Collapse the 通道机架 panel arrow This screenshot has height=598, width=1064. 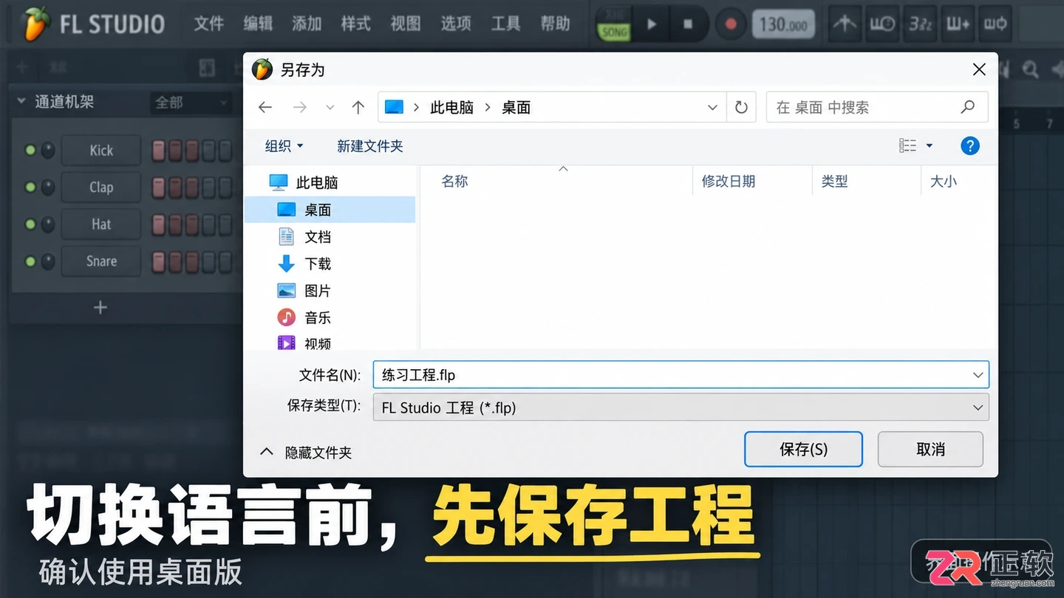tap(21, 102)
